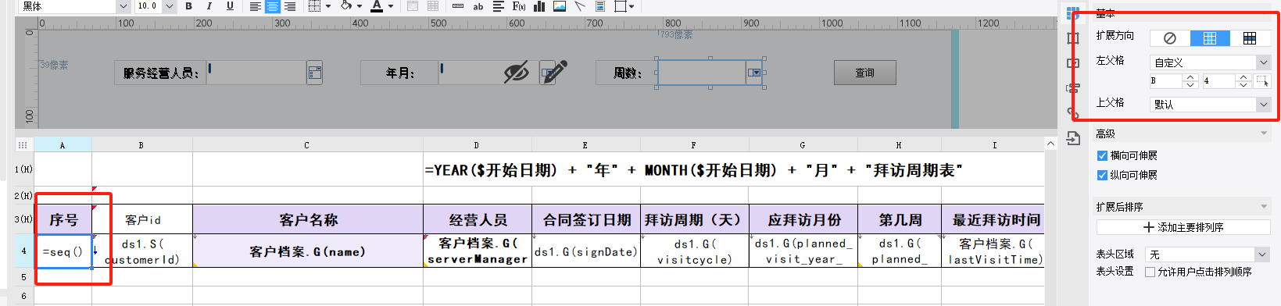The width and height of the screenshot is (1281, 306).
Task: Click 添加主要排列序 button
Action: pos(1183,227)
